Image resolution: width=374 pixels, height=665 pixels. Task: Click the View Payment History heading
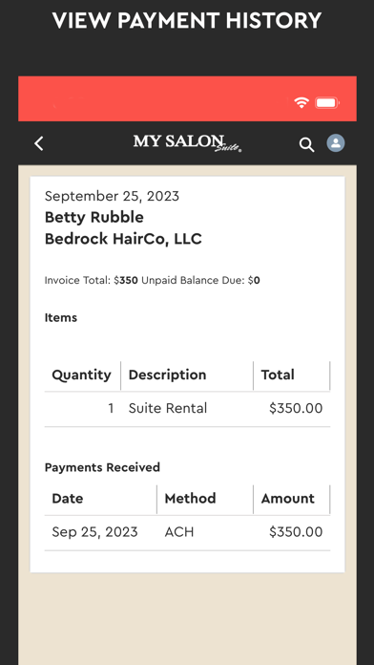pos(187,20)
